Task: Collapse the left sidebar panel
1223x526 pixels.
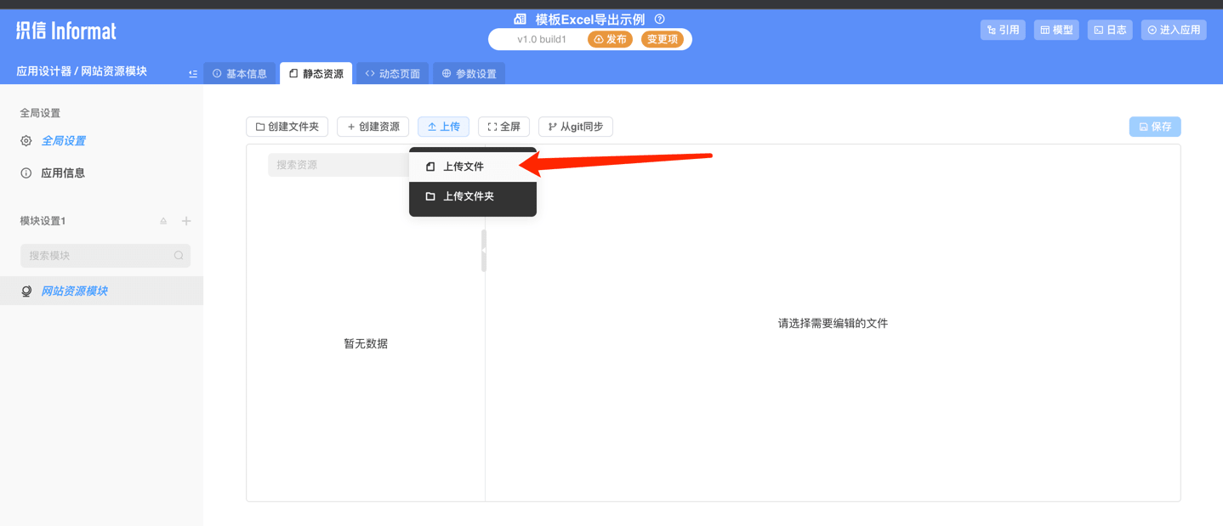Action: [x=193, y=73]
